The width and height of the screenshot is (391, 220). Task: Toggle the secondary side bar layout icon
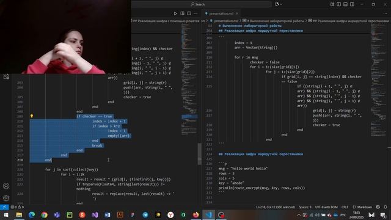352,4
